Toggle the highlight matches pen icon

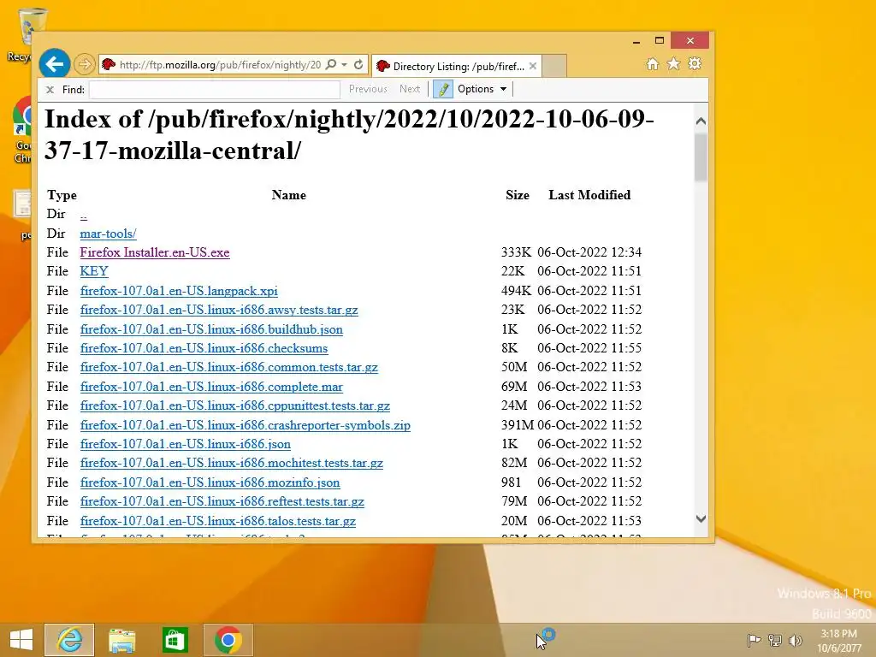point(443,89)
